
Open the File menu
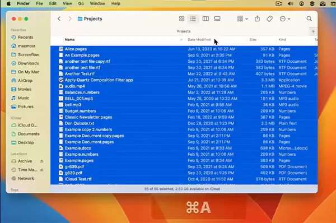pyautogui.click(x=39, y=4)
